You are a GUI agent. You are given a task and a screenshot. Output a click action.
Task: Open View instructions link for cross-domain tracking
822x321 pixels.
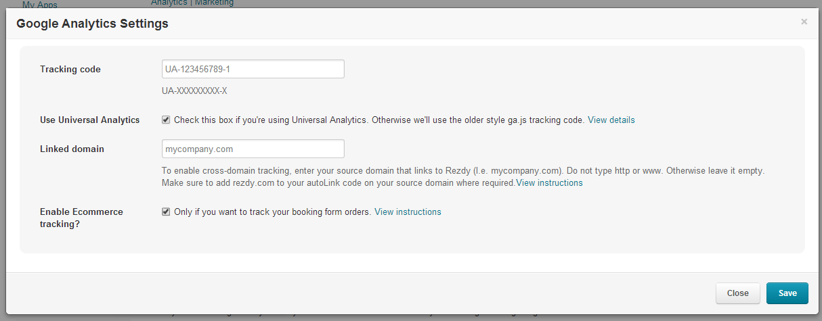(x=549, y=182)
